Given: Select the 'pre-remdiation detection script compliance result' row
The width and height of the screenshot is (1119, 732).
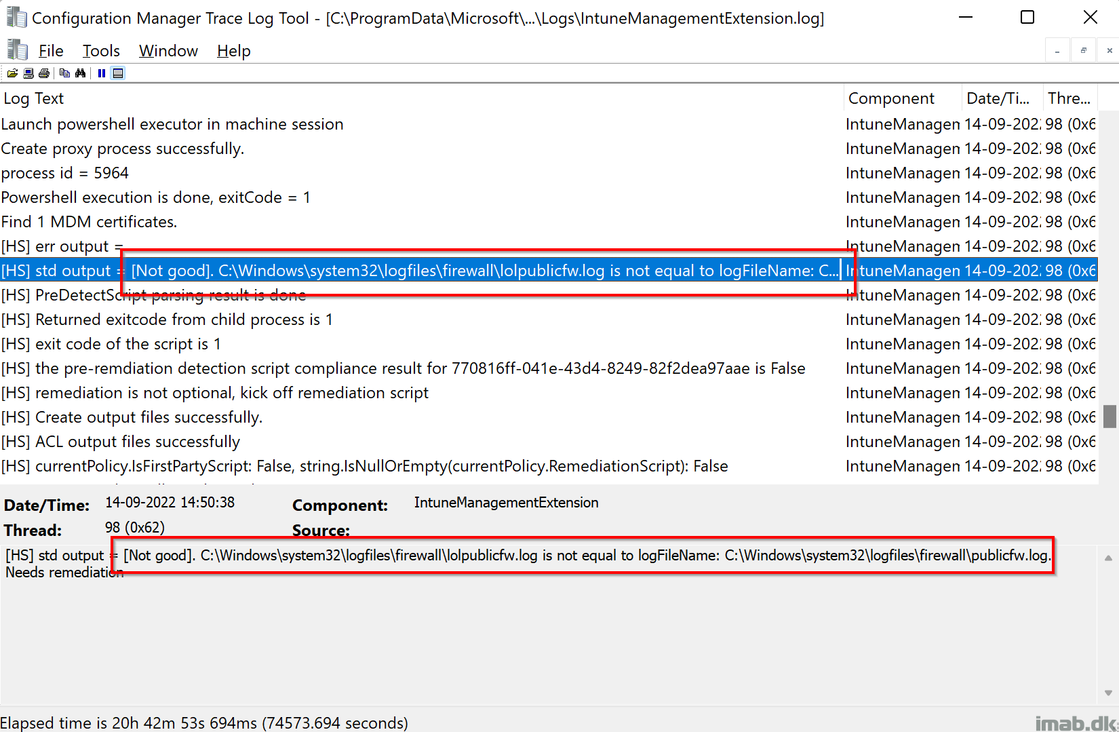Looking at the screenshot, I should pos(549,368).
